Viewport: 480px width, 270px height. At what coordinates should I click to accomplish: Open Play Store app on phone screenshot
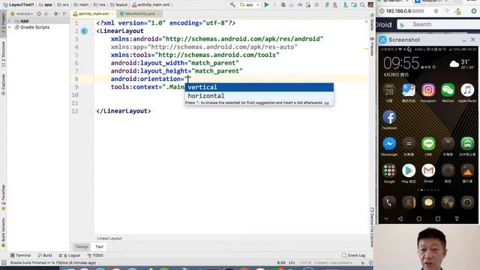coord(409,170)
